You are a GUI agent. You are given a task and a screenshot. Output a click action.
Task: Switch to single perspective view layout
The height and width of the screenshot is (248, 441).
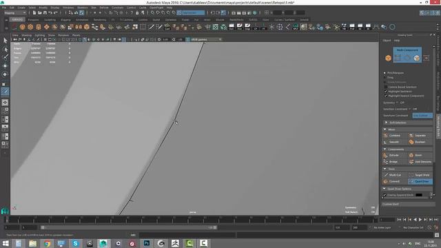click(x=5, y=103)
